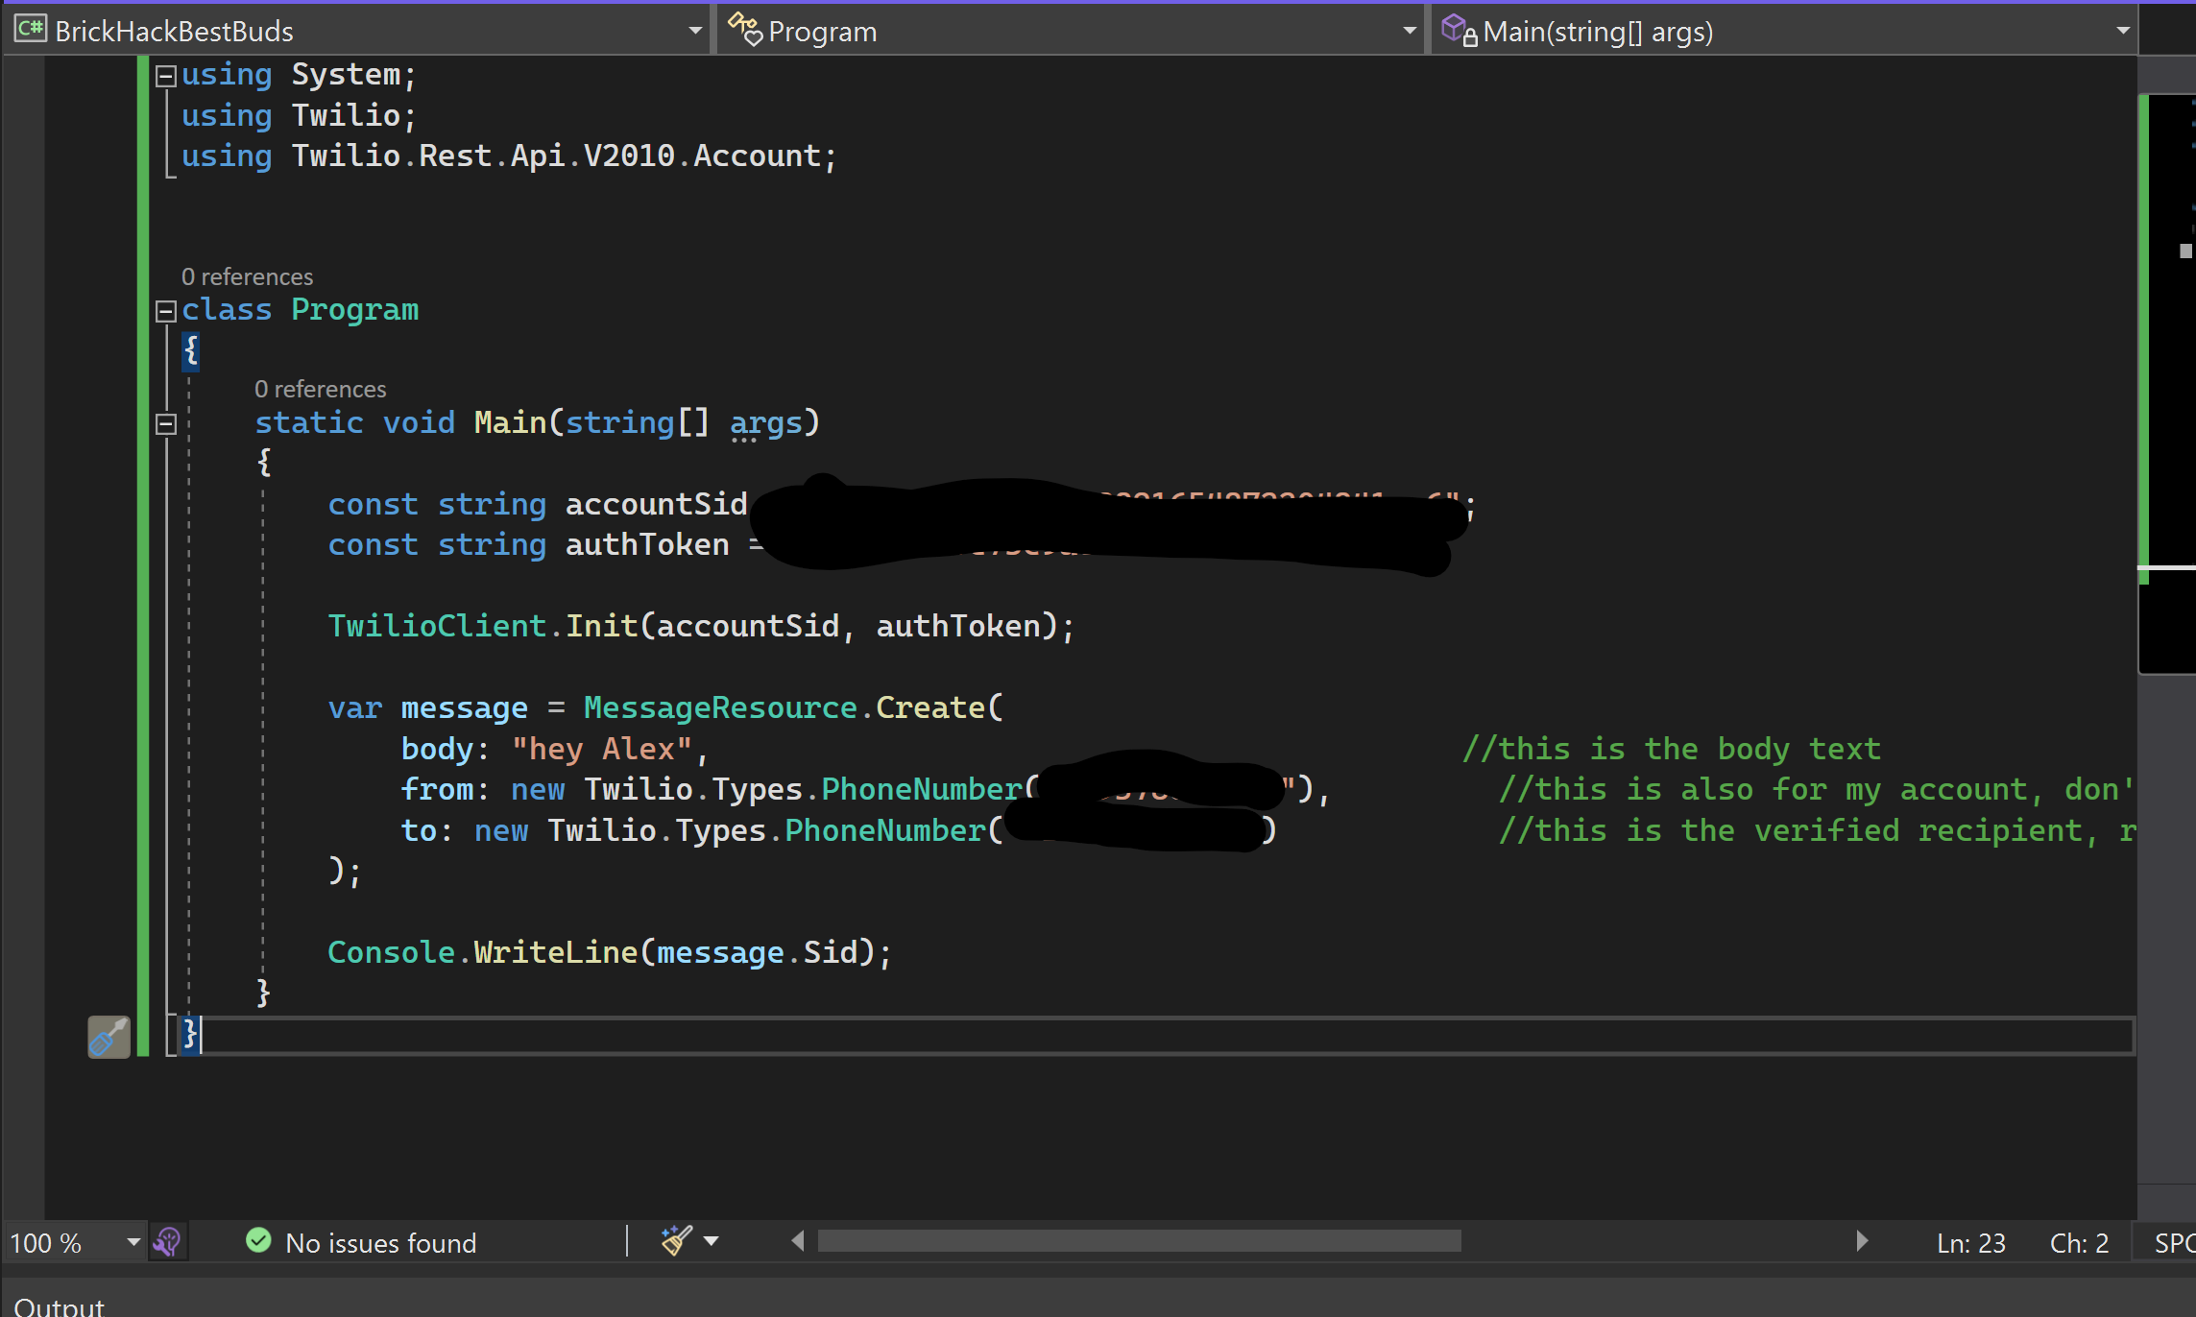Collapse the class Program outlining region
Viewport: 2196px width, 1317px height.
pos(165,311)
